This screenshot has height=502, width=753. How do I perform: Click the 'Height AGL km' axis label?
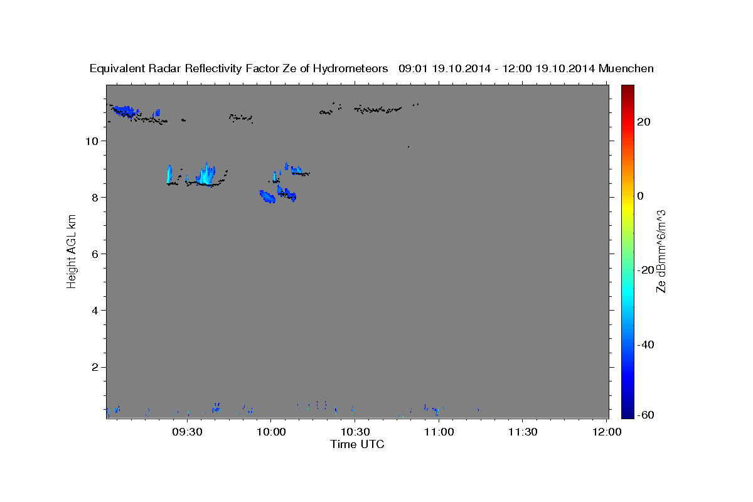(x=72, y=251)
